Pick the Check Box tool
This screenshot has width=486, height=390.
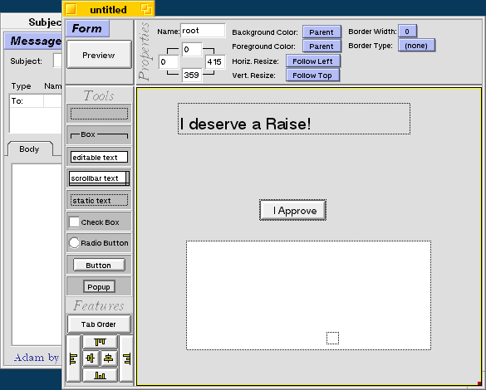pos(99,222)
